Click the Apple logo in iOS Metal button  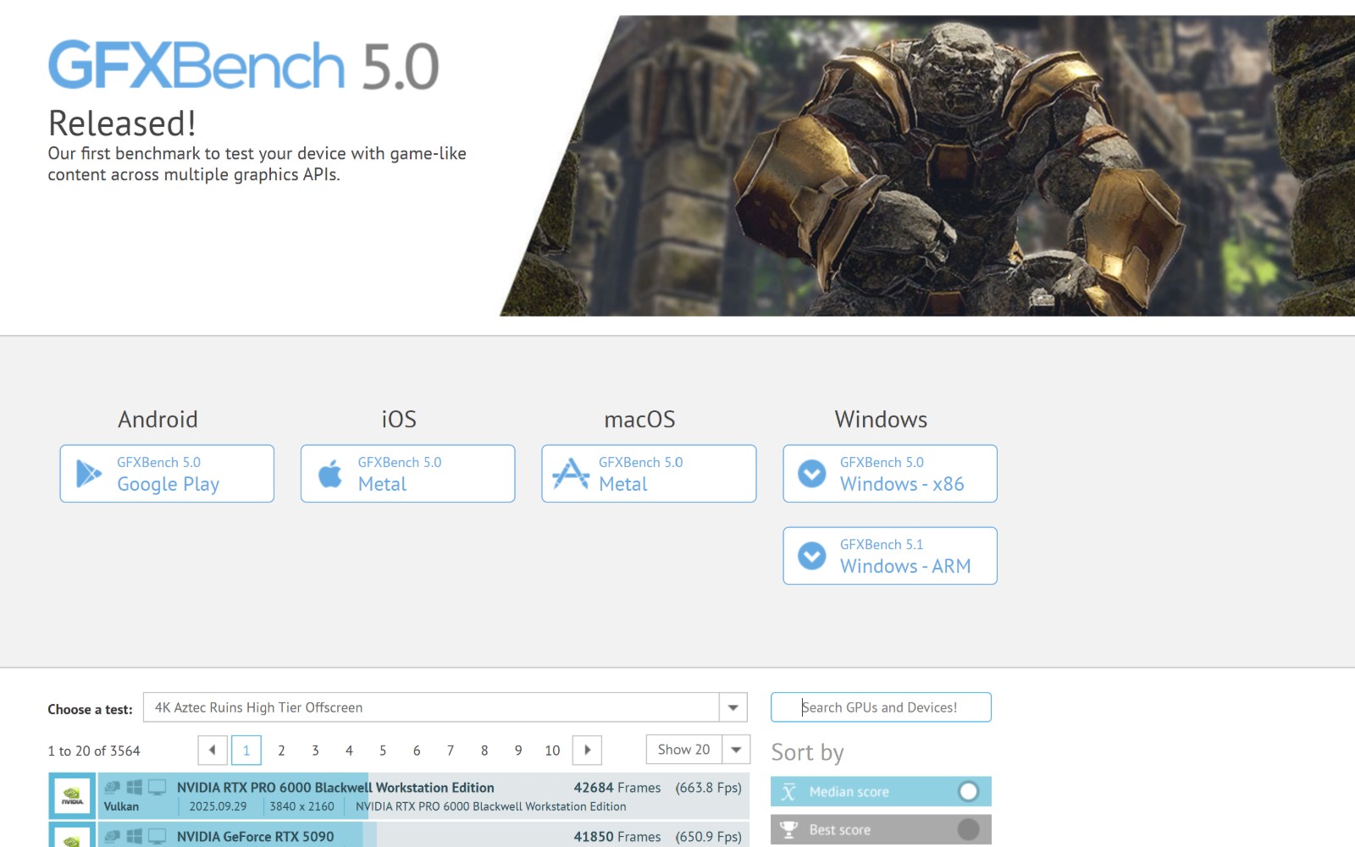click(330, 474)
